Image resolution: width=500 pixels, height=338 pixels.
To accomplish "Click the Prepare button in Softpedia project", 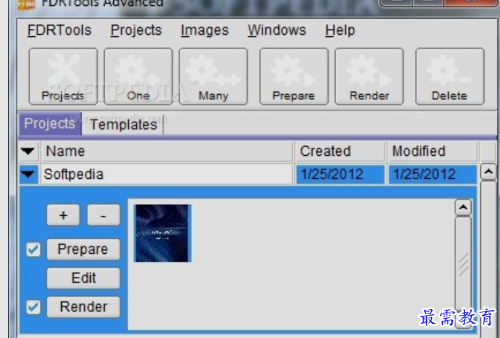I will 84,249.
